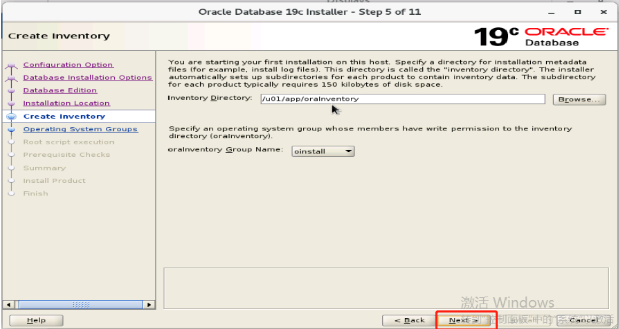Click the greyed Finish step
619x329 pixels.
36,194
